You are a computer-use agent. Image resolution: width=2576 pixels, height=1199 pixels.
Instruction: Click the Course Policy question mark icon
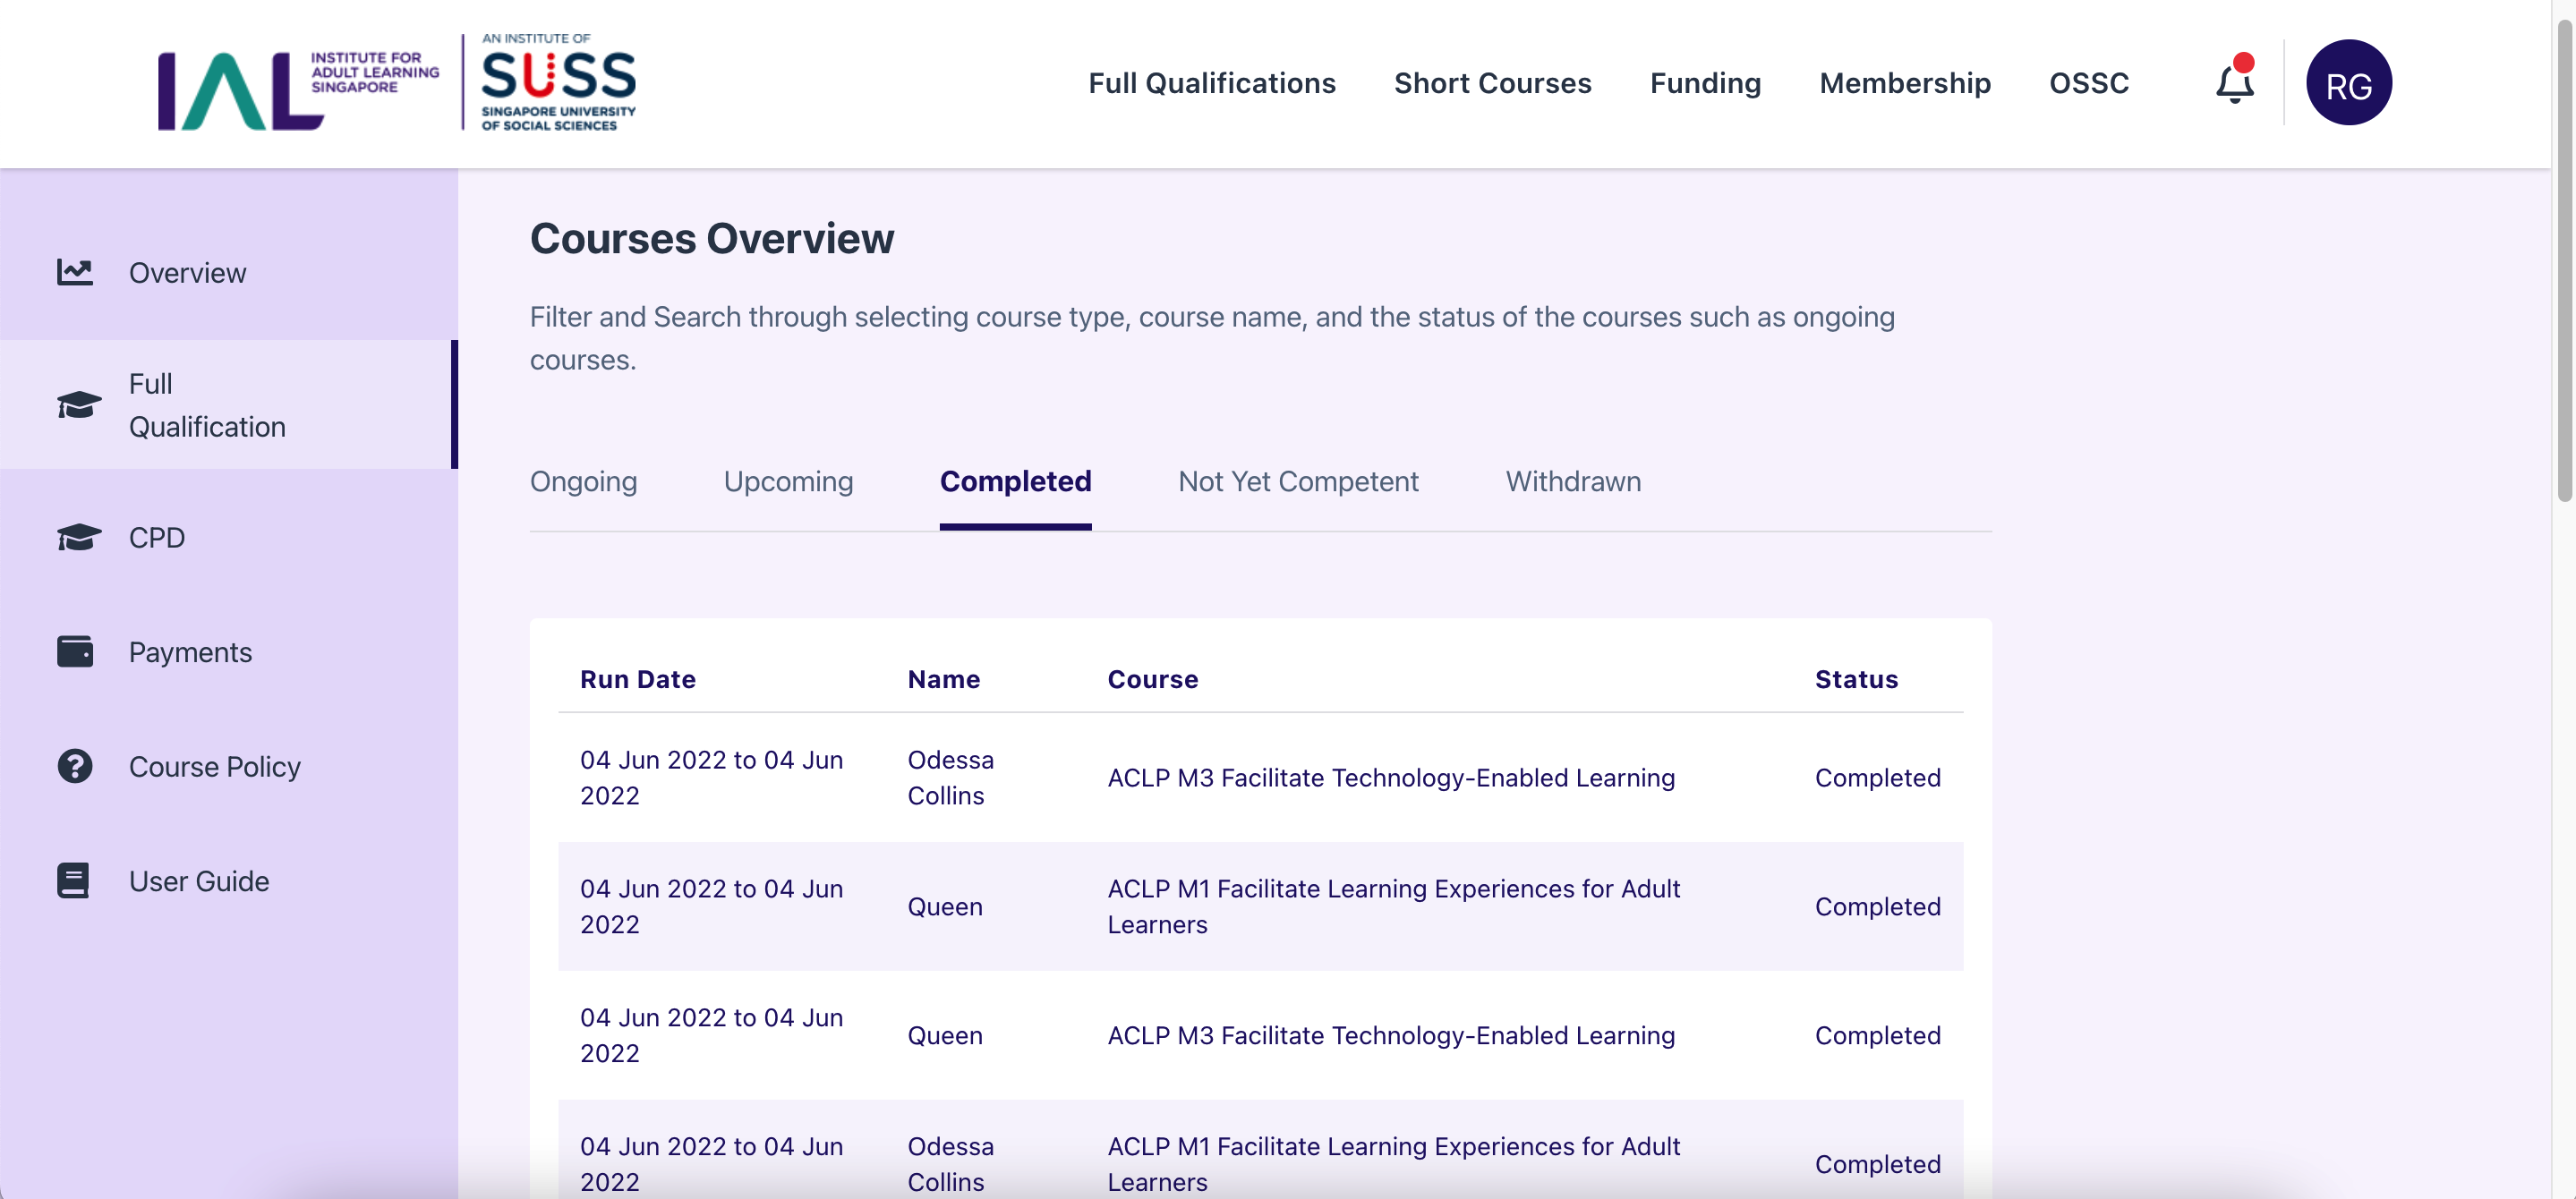[x=75, y=766]
